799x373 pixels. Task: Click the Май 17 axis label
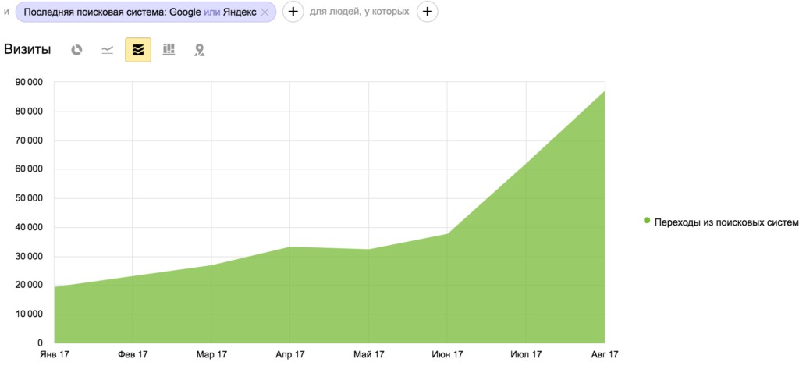368,354
